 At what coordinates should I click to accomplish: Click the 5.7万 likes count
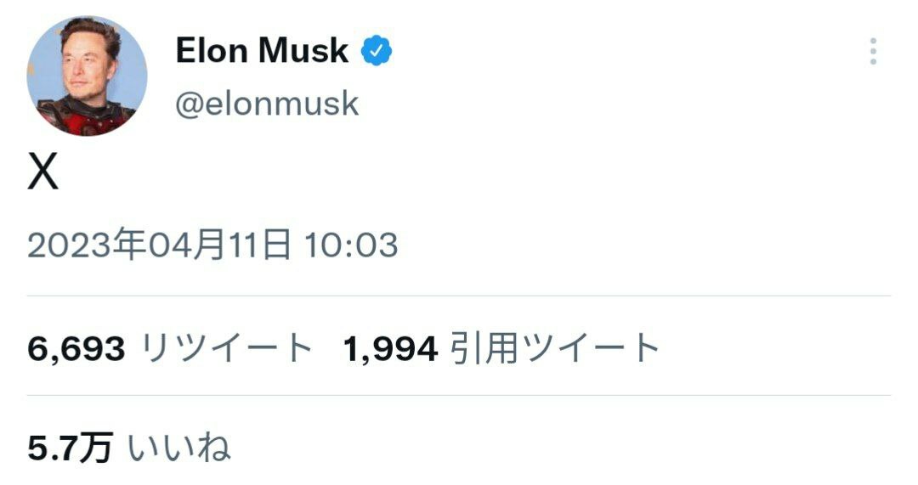coord(70,448)
